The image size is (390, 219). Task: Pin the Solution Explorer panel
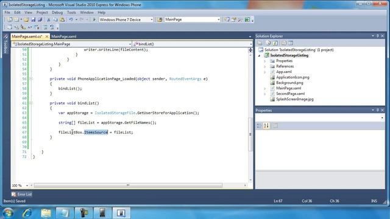tap(378, 36)
